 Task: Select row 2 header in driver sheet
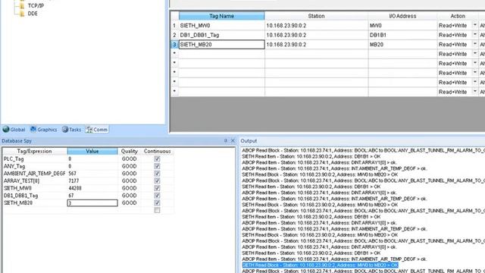pyautogui.click(x=174, y=35)
